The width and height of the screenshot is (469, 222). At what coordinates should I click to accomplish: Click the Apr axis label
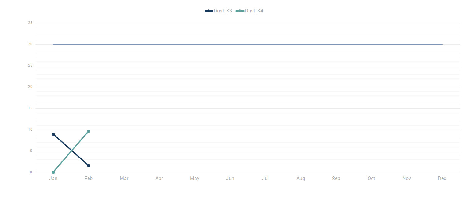pyautogui.click(x=159, y=179)
